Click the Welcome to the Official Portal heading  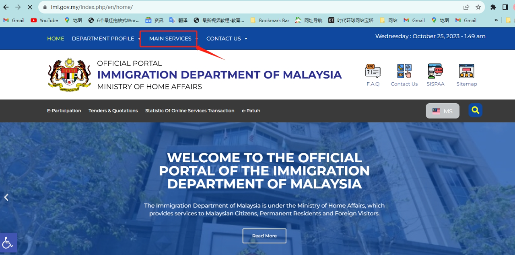tap(264, 171)
